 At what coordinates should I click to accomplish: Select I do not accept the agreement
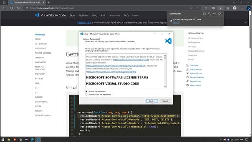point(98,95)
